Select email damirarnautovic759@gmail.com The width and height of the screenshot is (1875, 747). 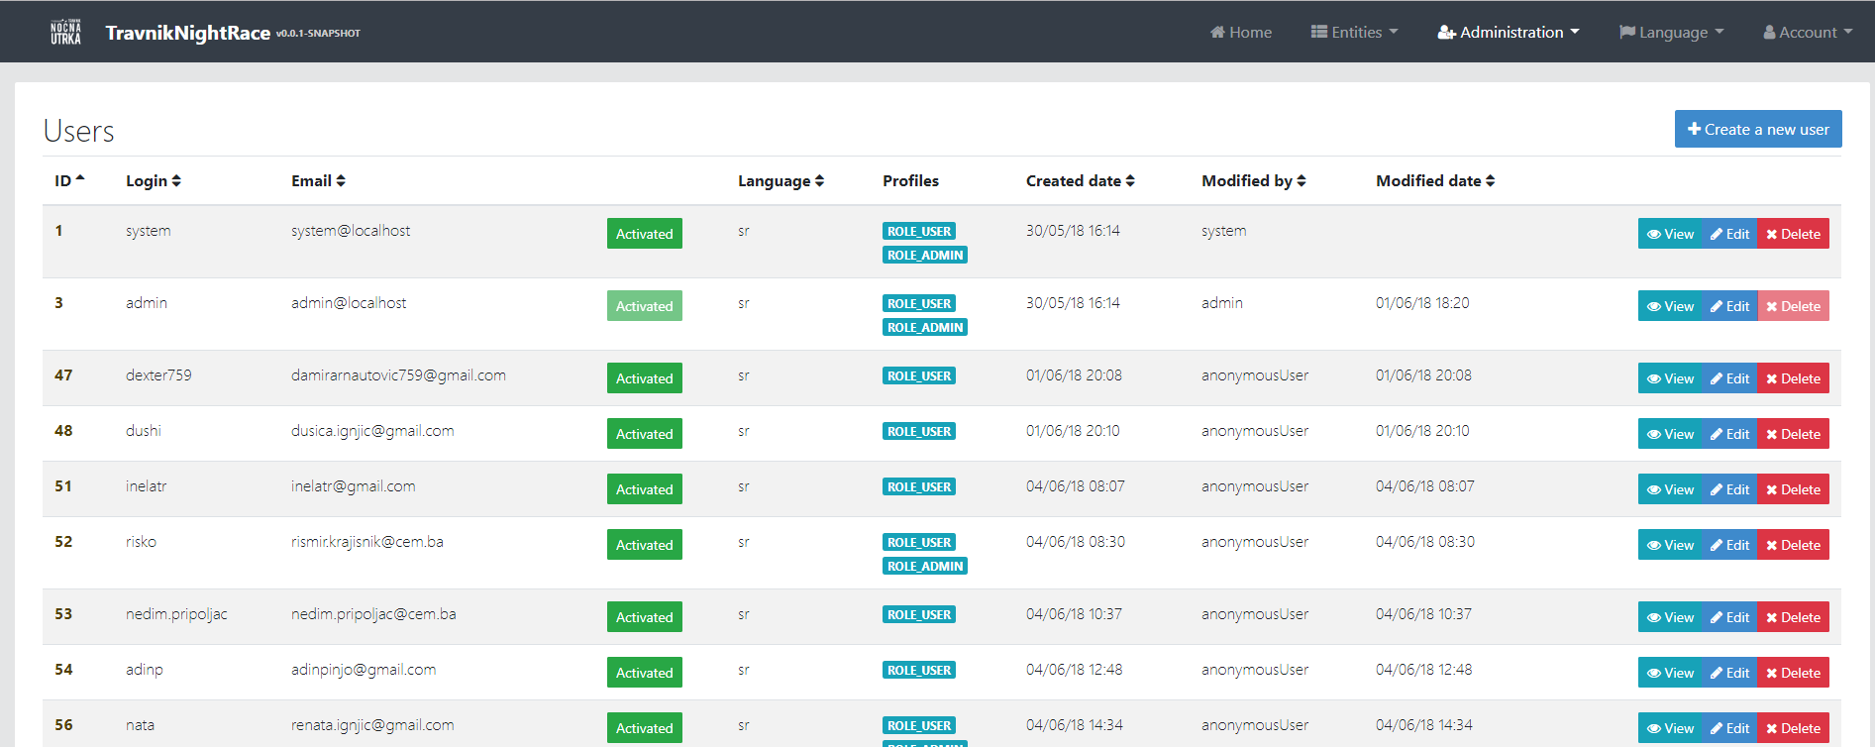pyautogui.click(x=398, y=375)
